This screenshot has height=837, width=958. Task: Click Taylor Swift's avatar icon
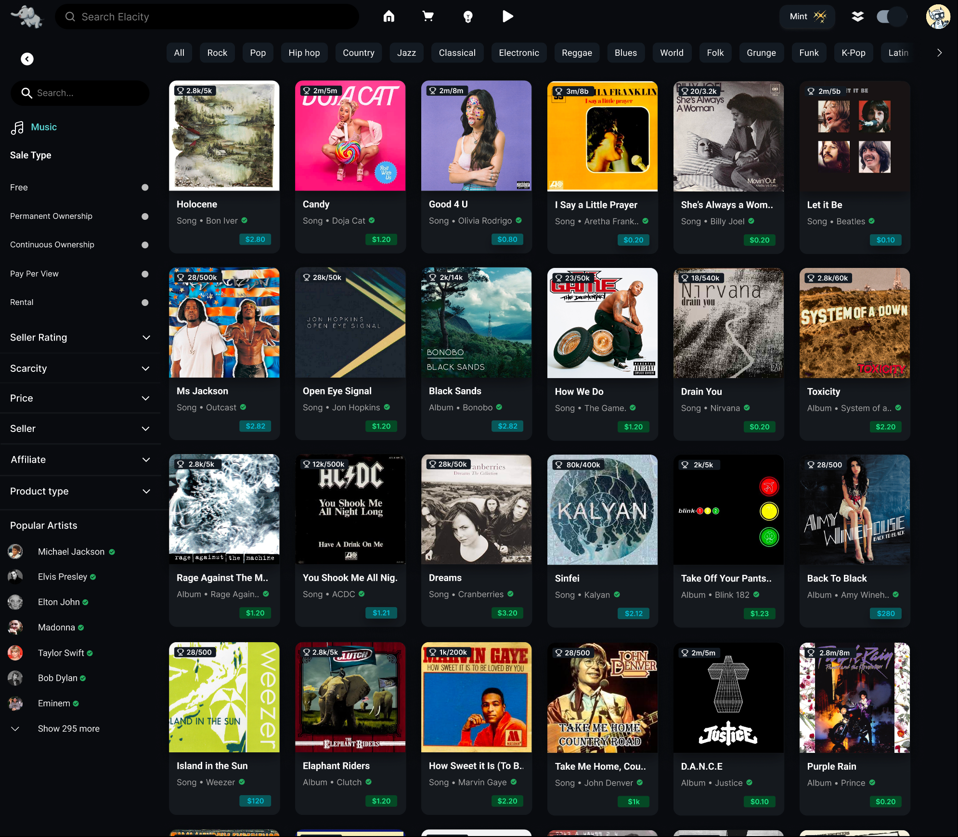[x=15, y=653]
